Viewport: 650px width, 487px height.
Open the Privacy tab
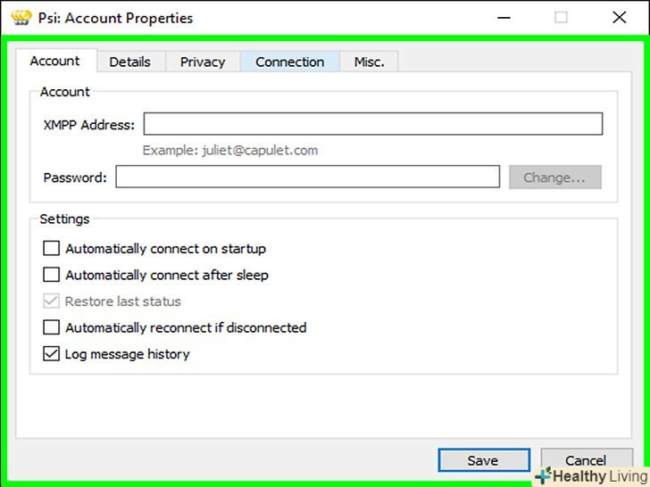point(203,62)
